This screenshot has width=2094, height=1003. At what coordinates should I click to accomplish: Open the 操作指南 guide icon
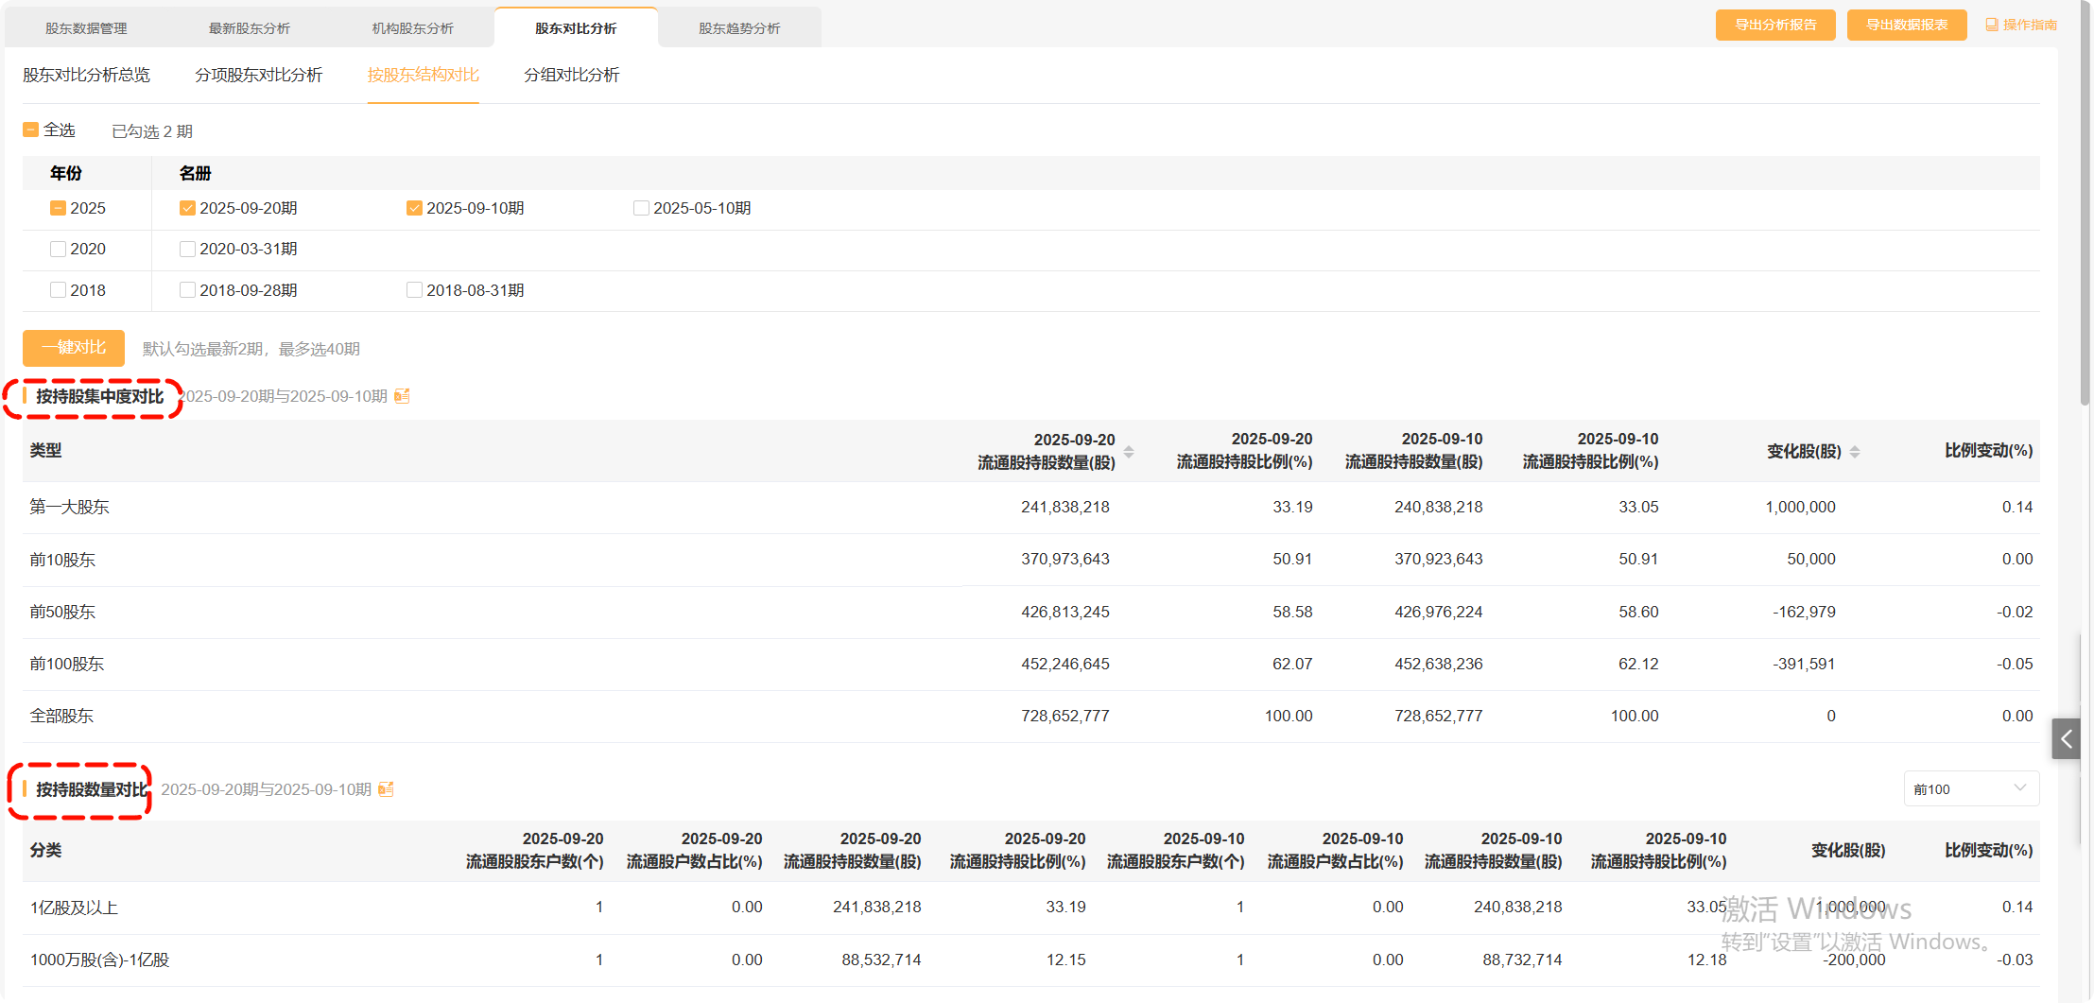(x=1992, y=25)
